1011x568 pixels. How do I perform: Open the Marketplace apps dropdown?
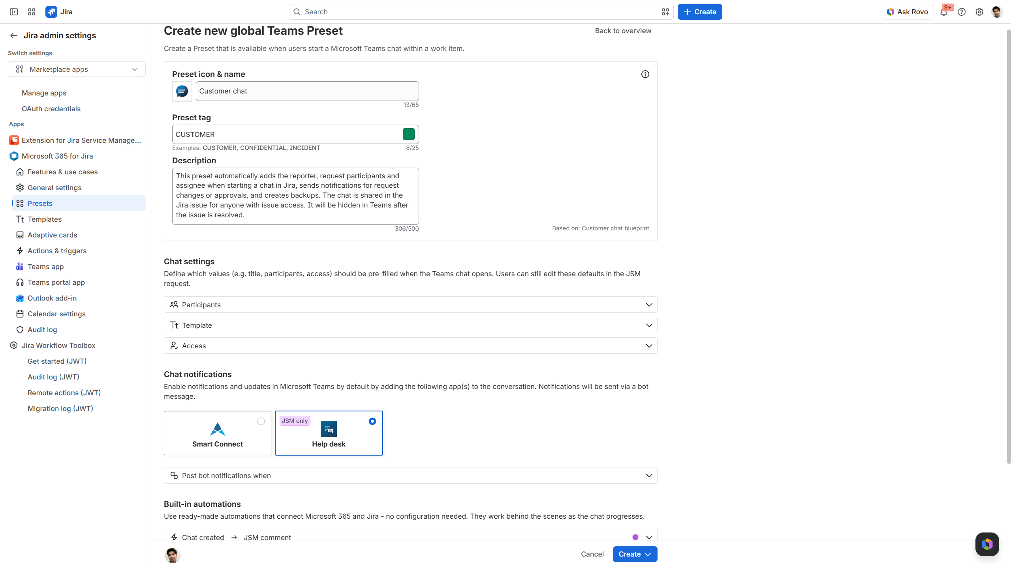(77, 69)
